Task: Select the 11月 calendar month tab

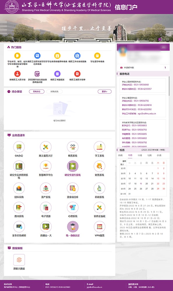Action: pos(140,155)
